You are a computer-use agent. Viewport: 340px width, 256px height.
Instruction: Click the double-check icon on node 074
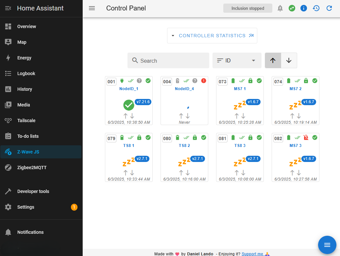coord(297,81)
